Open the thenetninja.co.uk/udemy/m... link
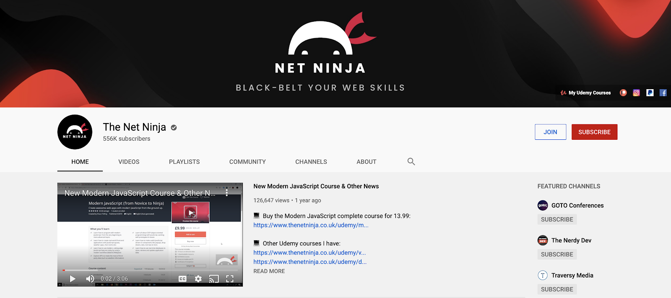This screenshot has height=298, width=671. 311,225
